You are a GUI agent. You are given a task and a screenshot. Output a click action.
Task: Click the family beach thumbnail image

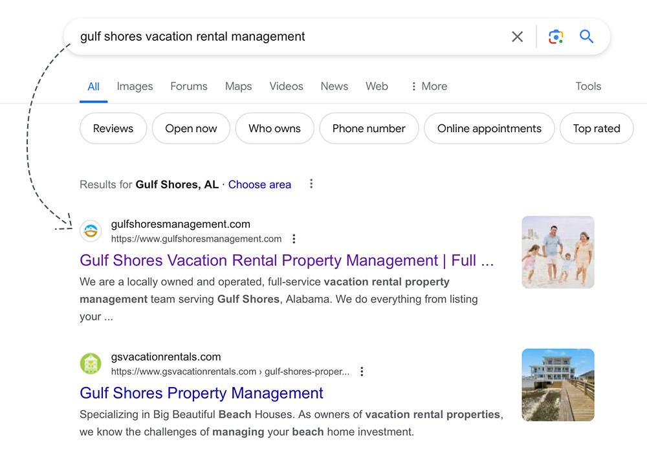pyautogui.click(x=558, y=252)
